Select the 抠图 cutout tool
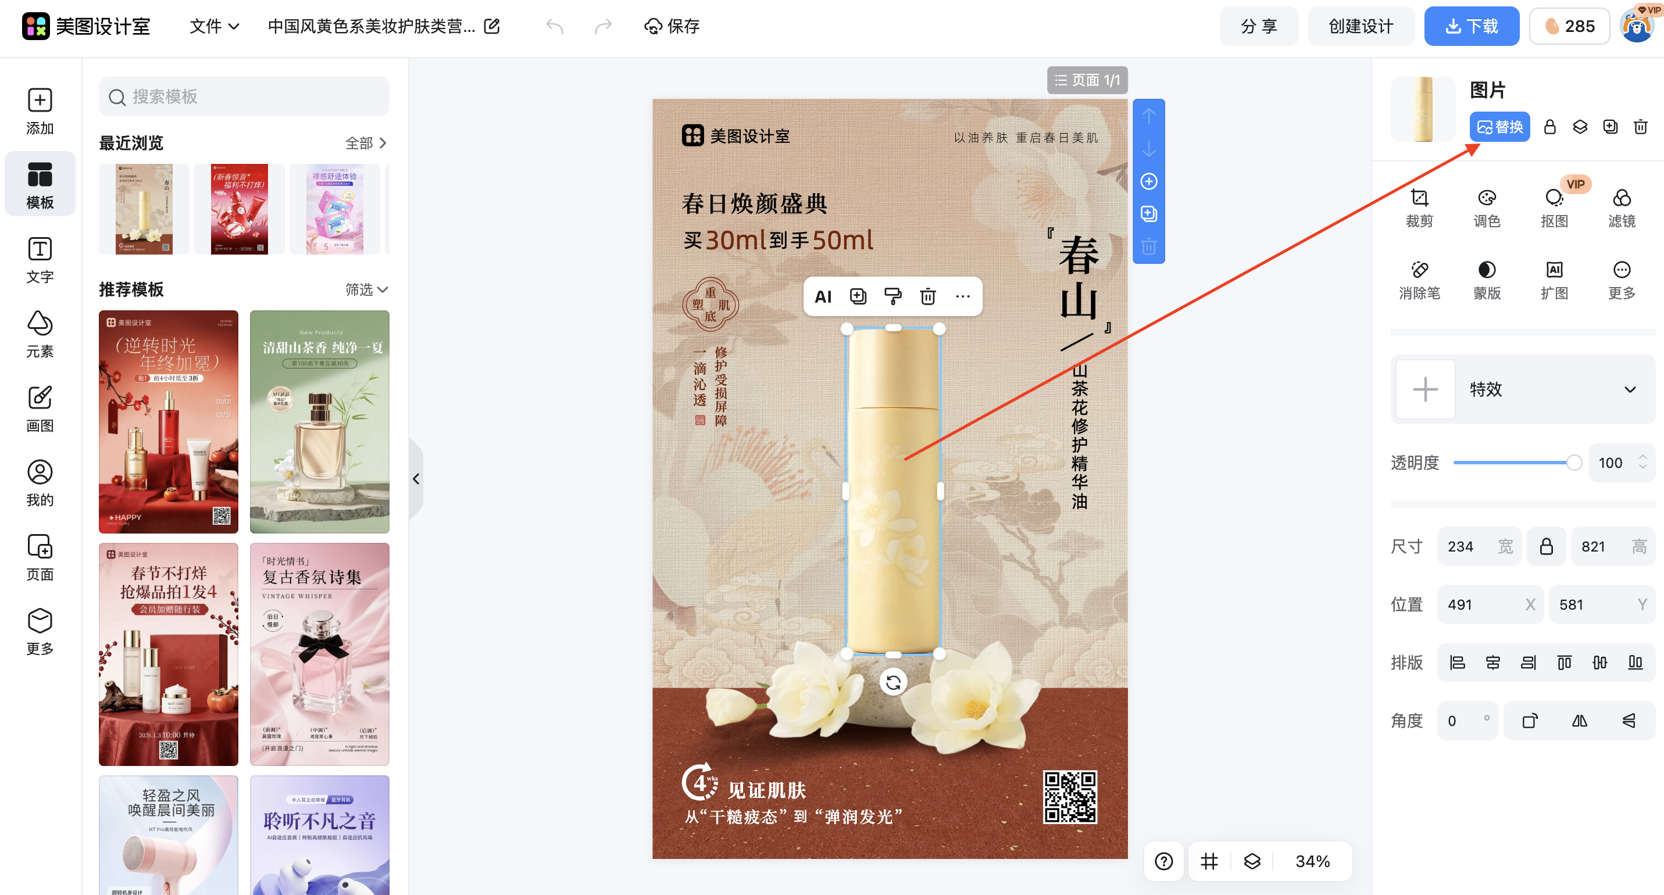1664x895 pixels. [x=1554, y=205]
